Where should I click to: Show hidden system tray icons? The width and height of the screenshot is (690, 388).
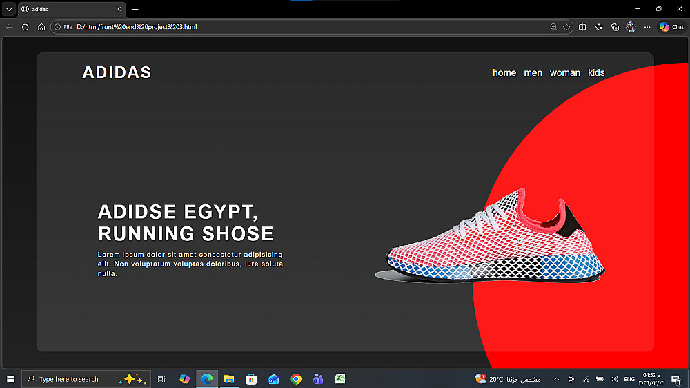557,379
